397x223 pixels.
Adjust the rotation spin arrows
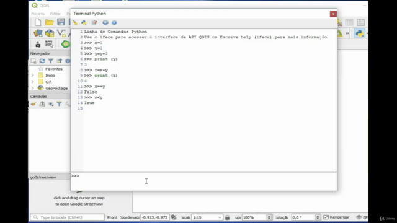point(318,217)
